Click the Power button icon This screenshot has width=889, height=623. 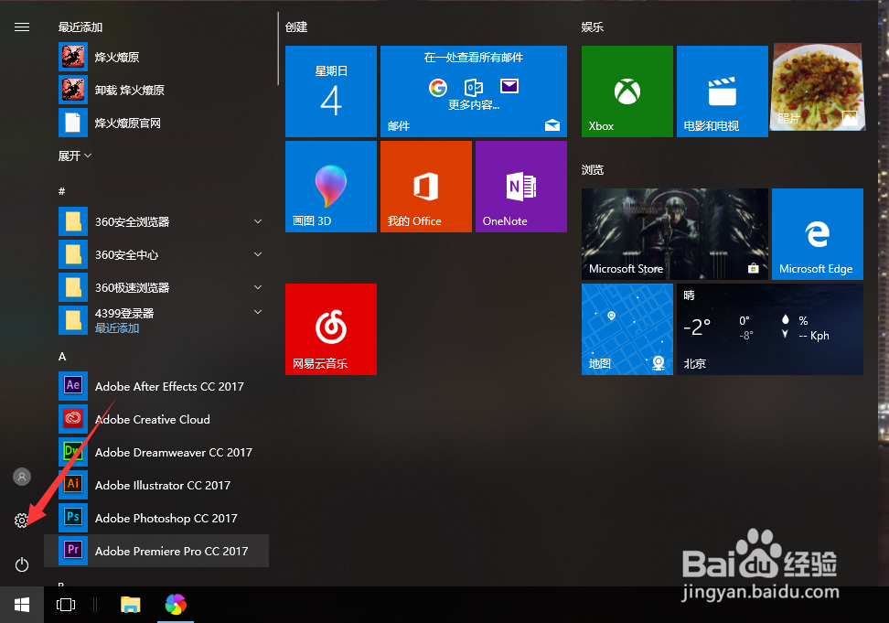pos(22,564)
